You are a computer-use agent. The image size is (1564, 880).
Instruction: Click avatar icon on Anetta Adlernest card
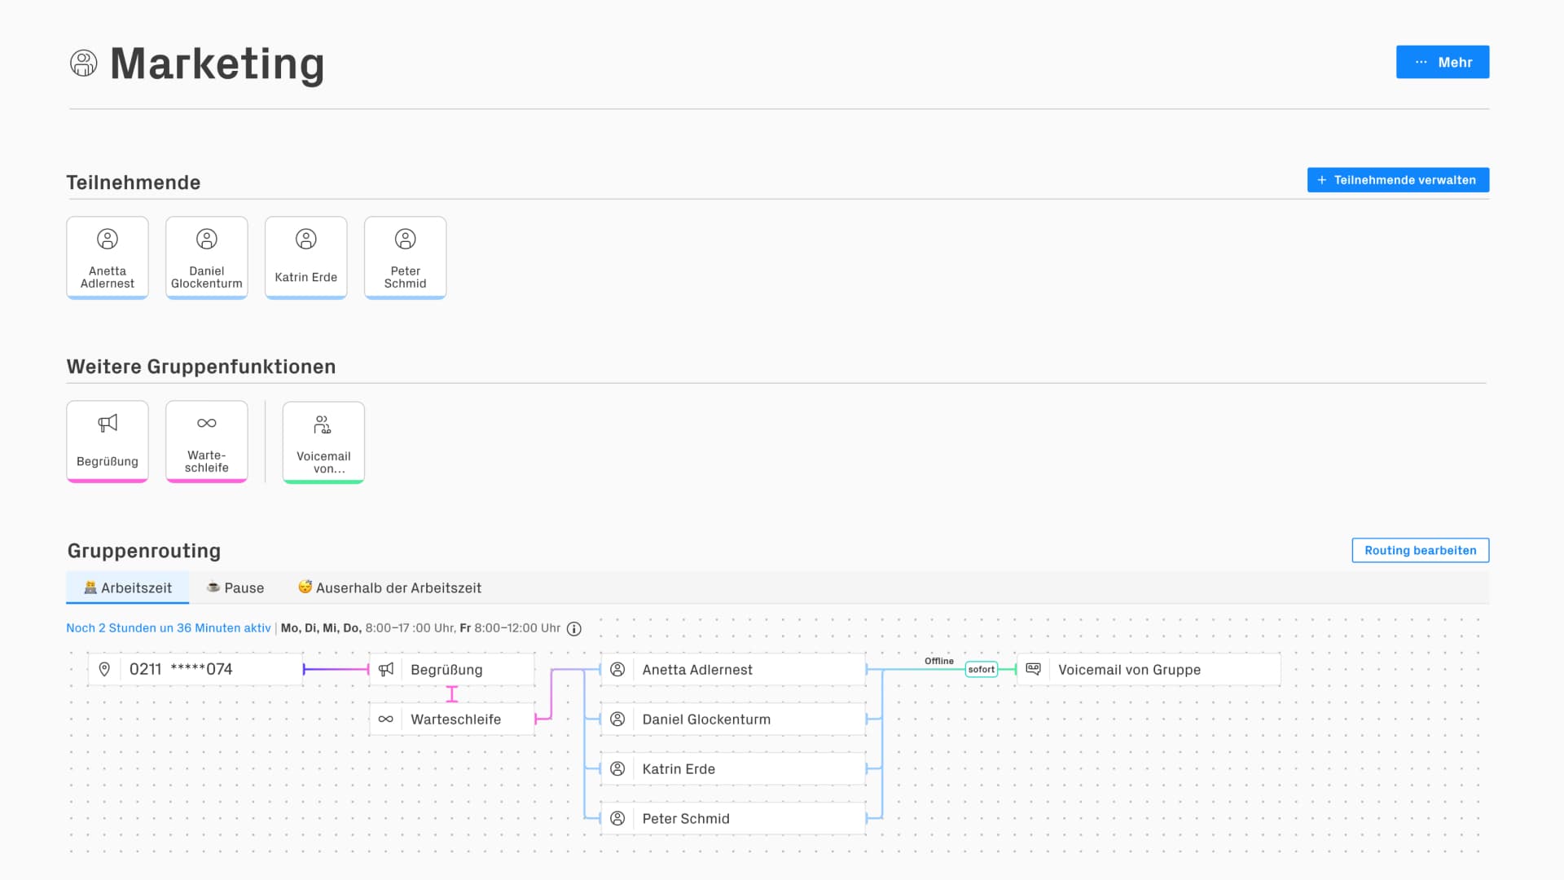click(108, 239)
